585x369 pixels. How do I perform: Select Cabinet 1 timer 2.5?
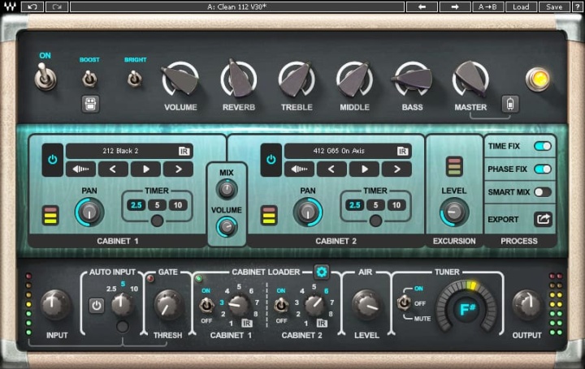click(x=136, y=205)
